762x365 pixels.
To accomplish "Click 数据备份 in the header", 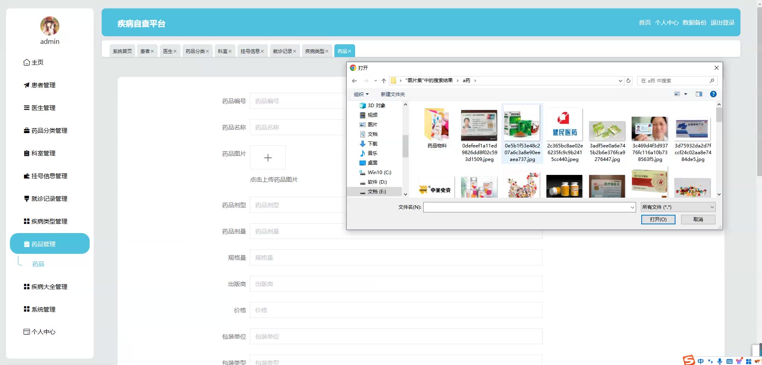I will pyautogui.click(x=694, y=23).
